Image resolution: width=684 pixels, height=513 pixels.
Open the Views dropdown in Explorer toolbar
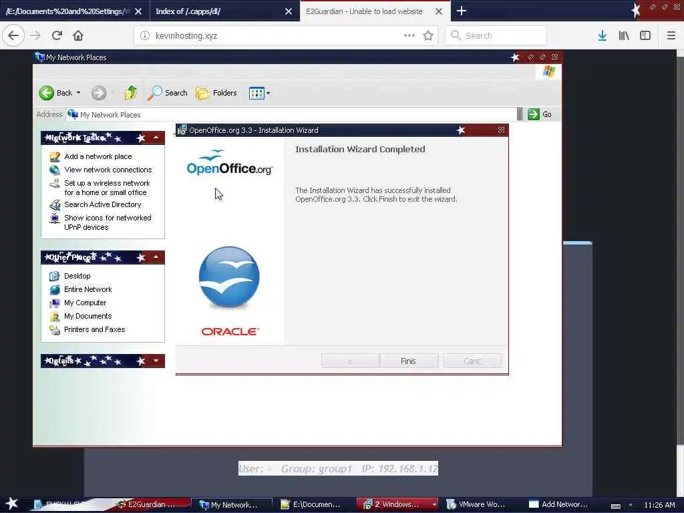pyautogui.click(x=259, y=93)
